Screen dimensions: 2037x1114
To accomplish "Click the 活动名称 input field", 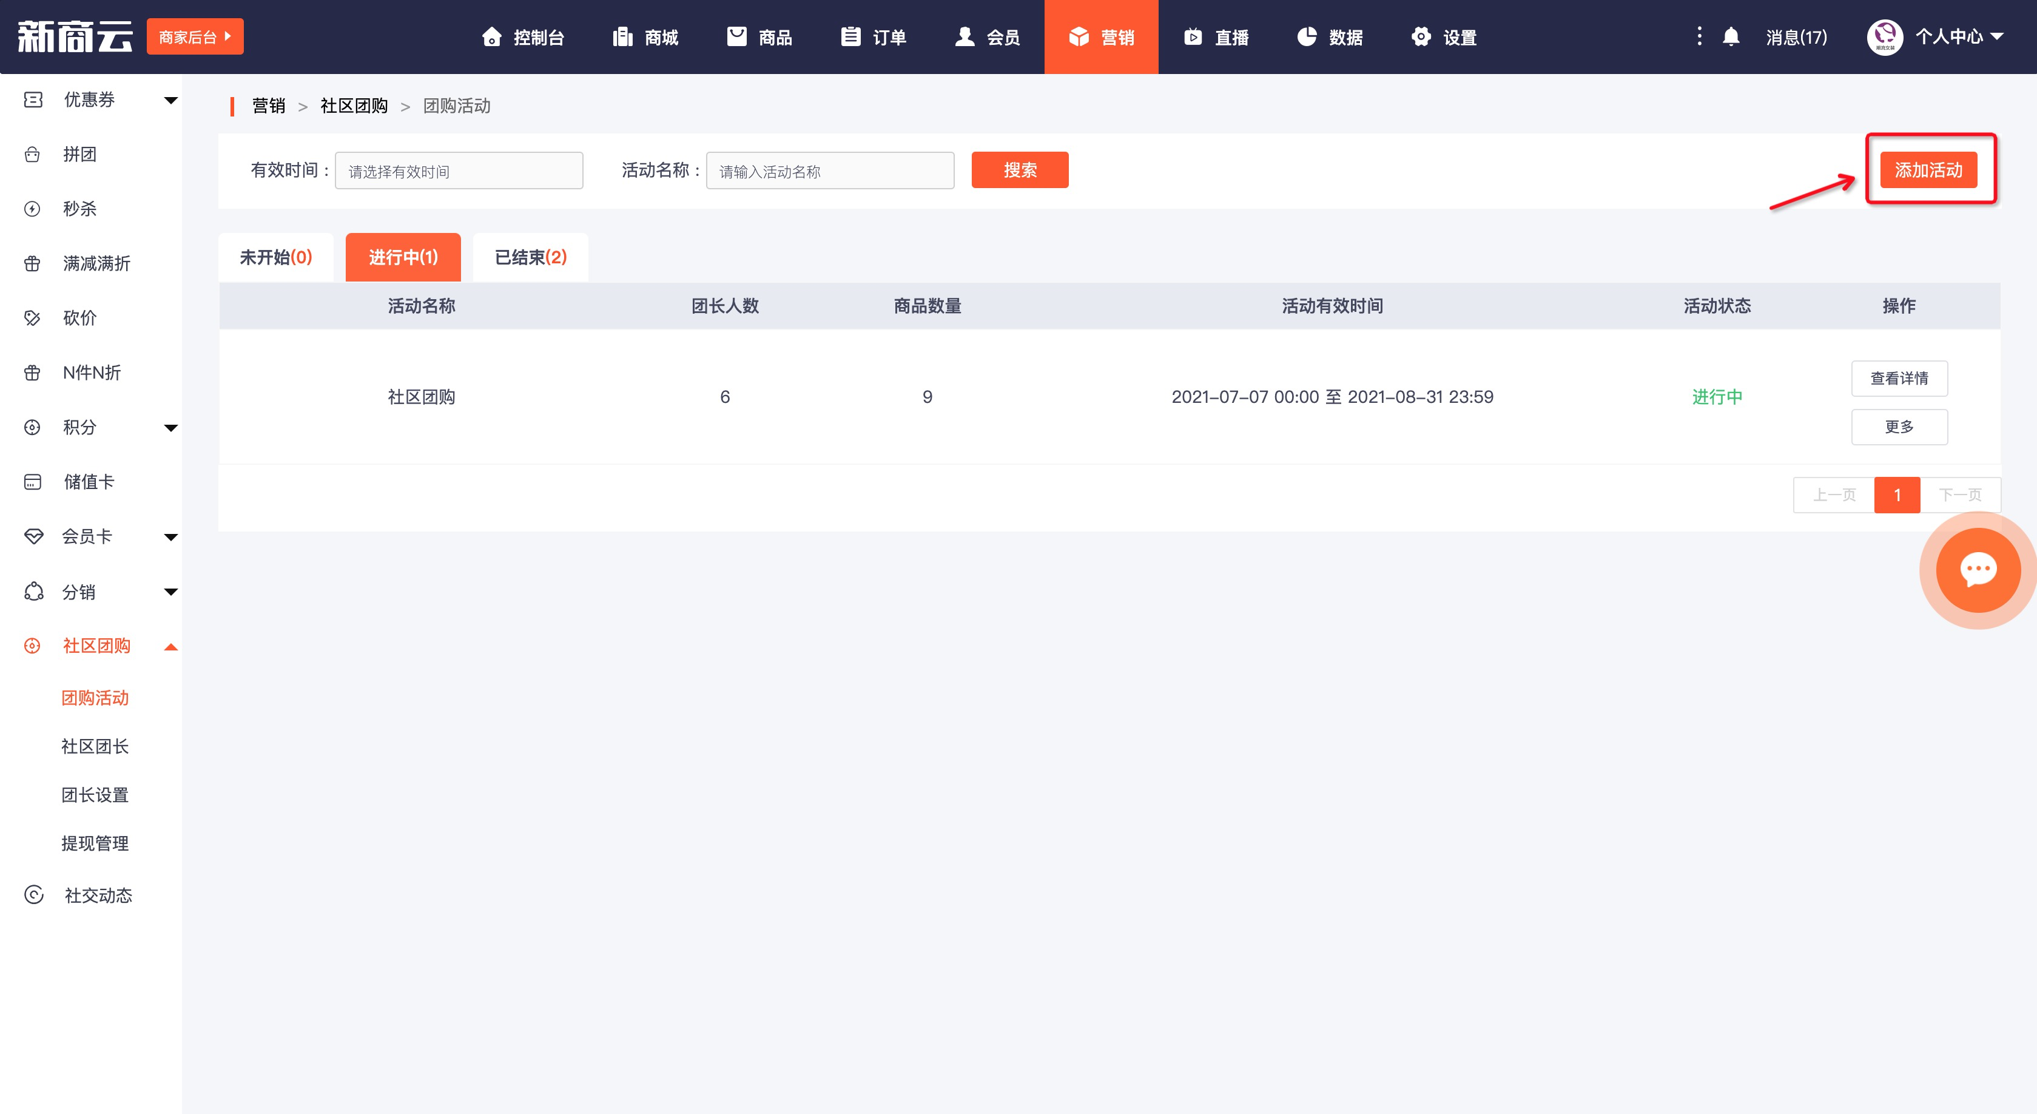I will 830,170.
